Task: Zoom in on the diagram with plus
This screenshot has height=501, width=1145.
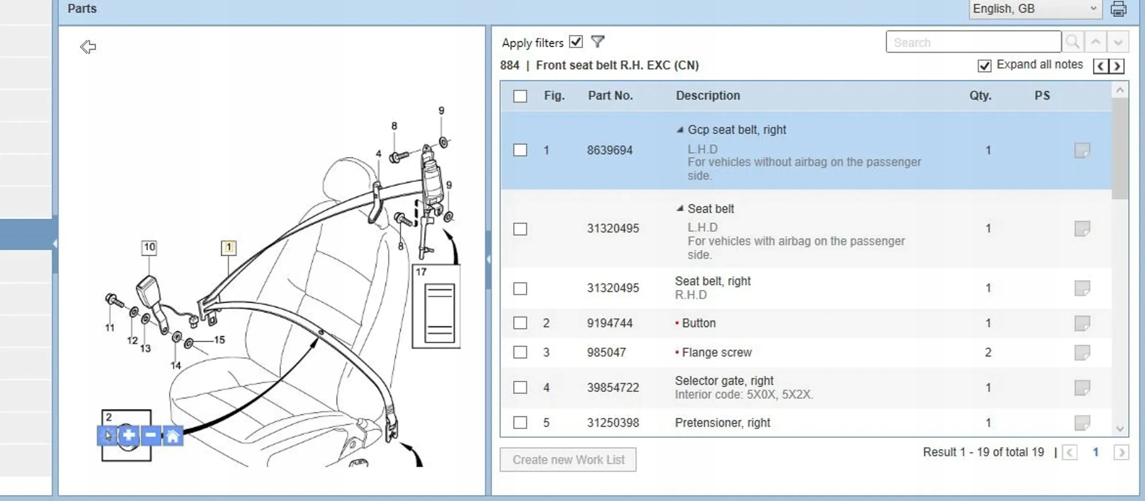Action: (129, 435)
